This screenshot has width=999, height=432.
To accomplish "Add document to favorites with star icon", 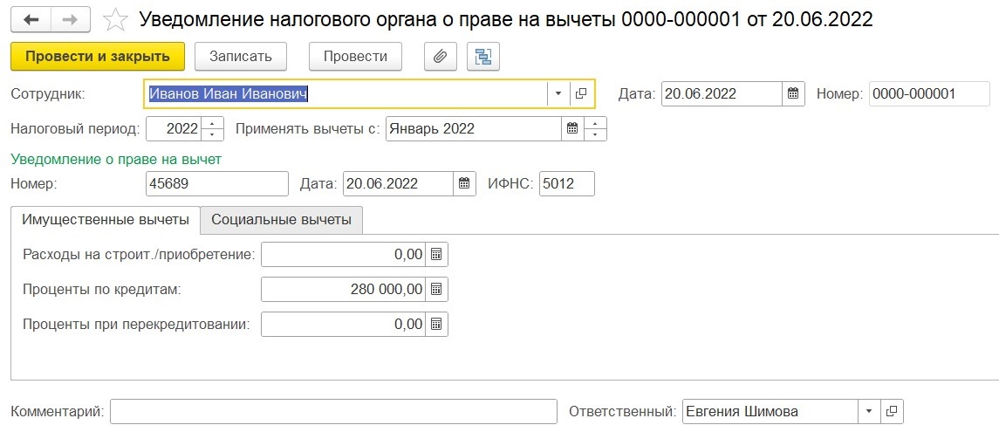I will (115, 20).
